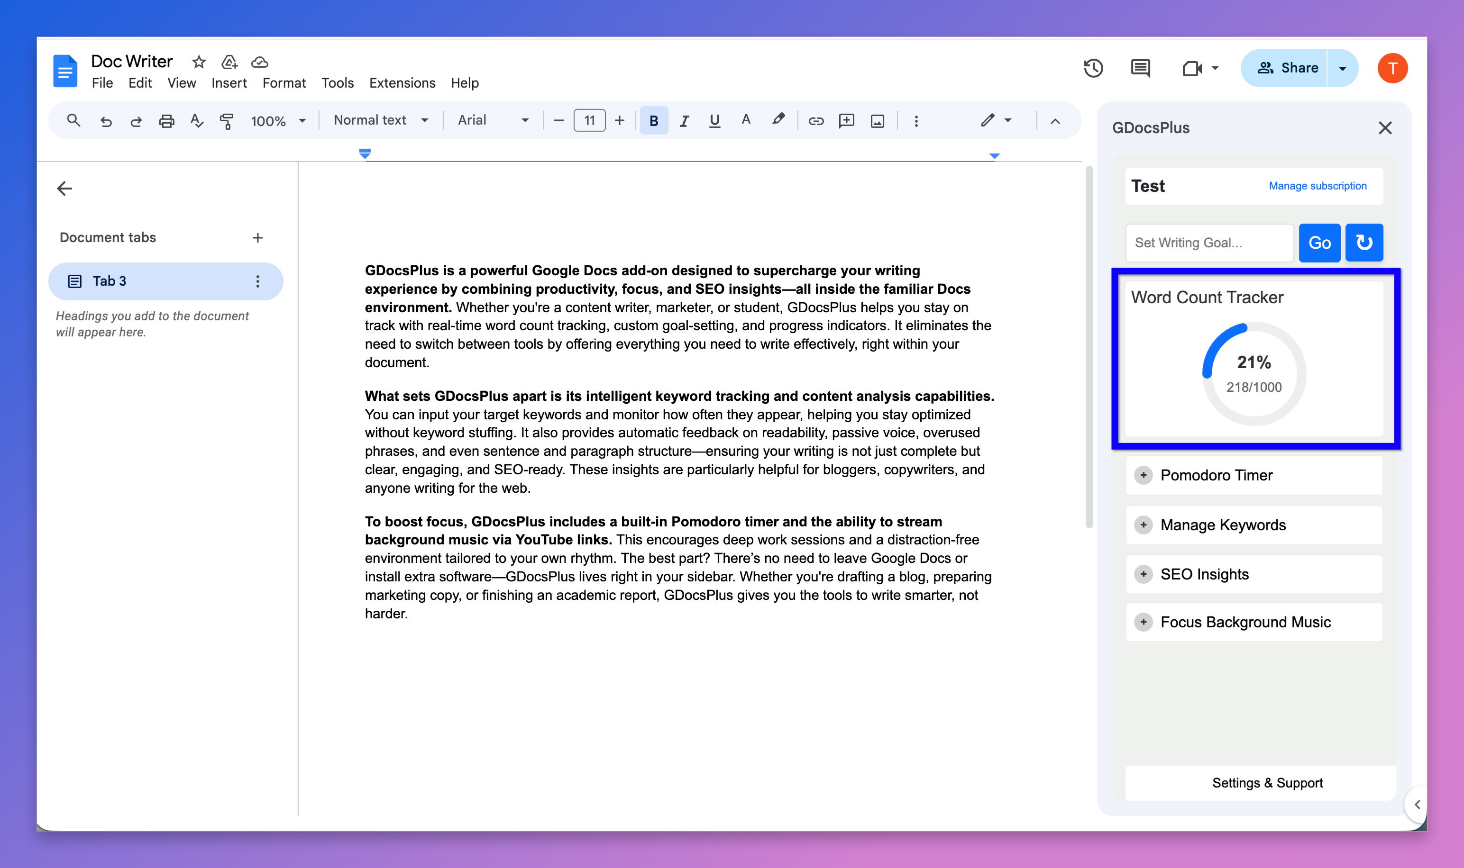
Task: Open the Extensions menu
Action: tap(402, 82)
